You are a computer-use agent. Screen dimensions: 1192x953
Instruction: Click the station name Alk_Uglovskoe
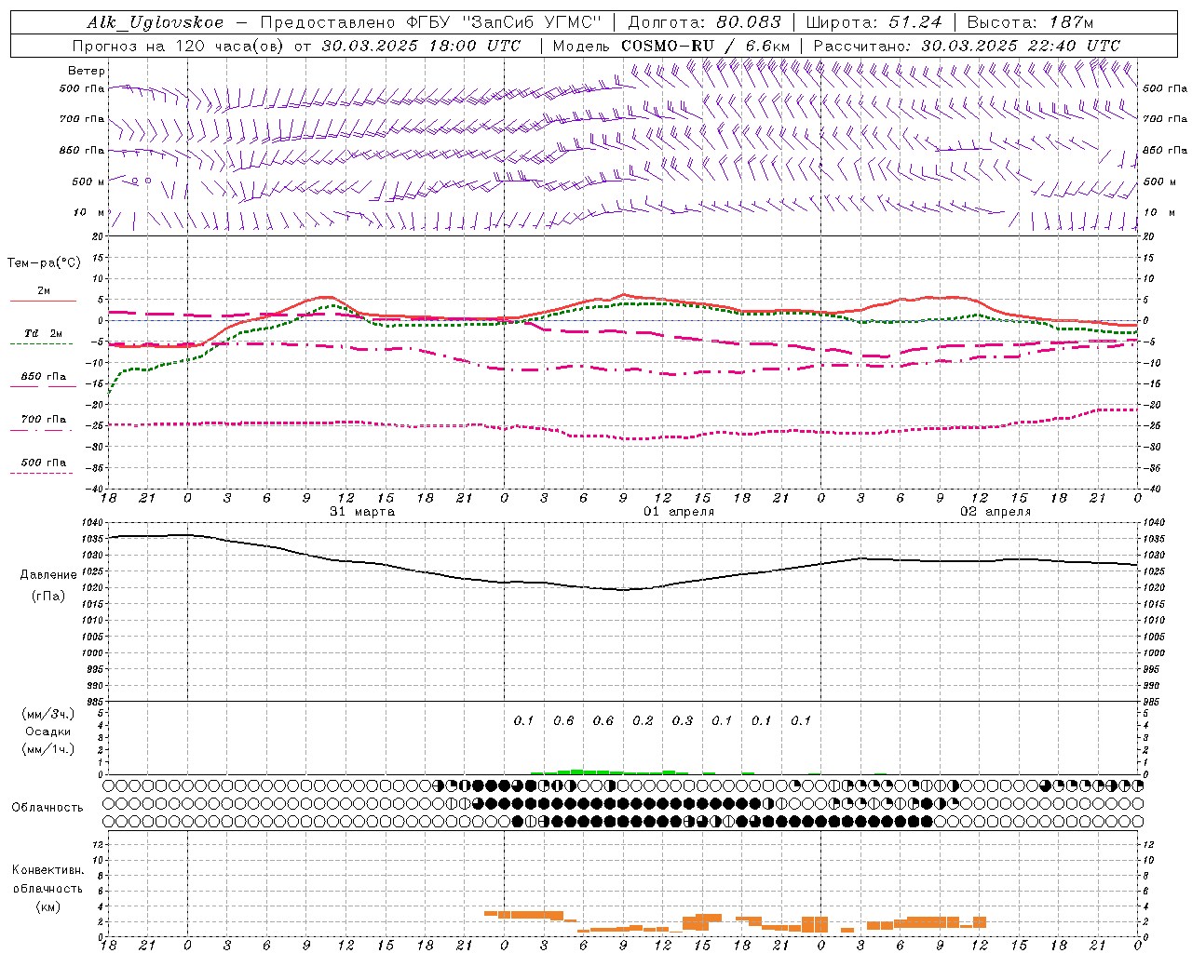click(x=156, y=22)
